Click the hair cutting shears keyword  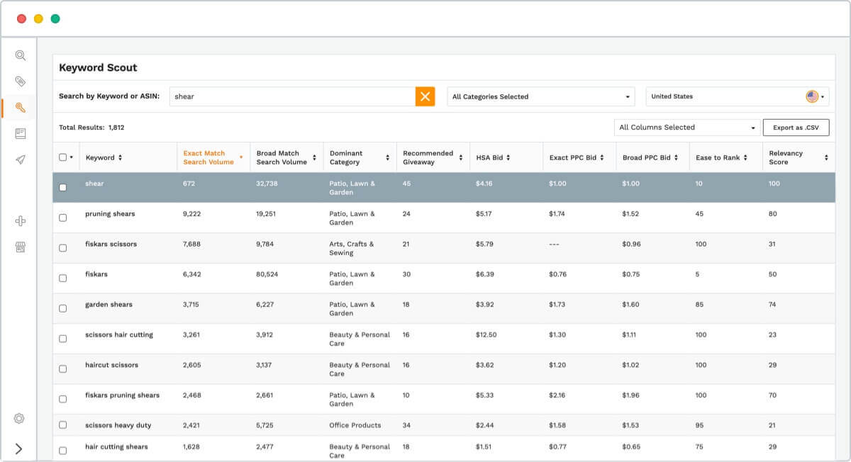click(117, 447)
